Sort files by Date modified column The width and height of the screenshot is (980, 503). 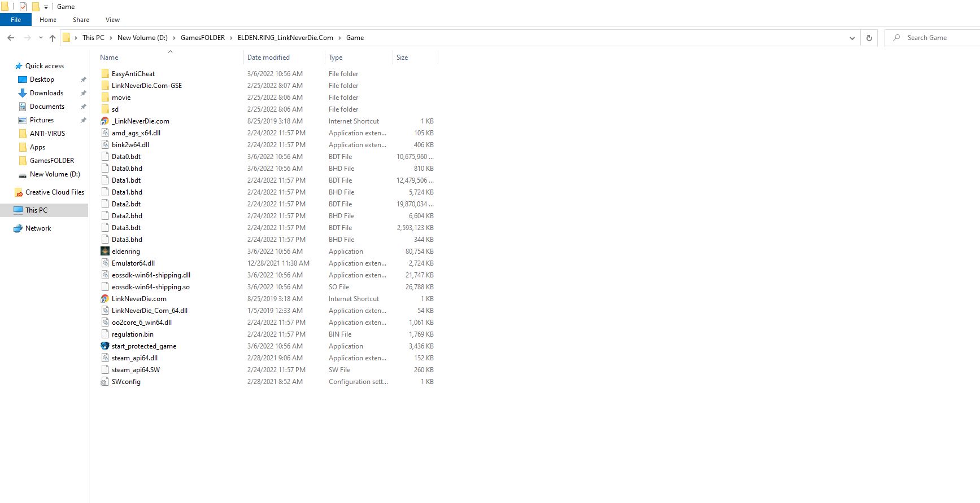click(x=268, y=58)
